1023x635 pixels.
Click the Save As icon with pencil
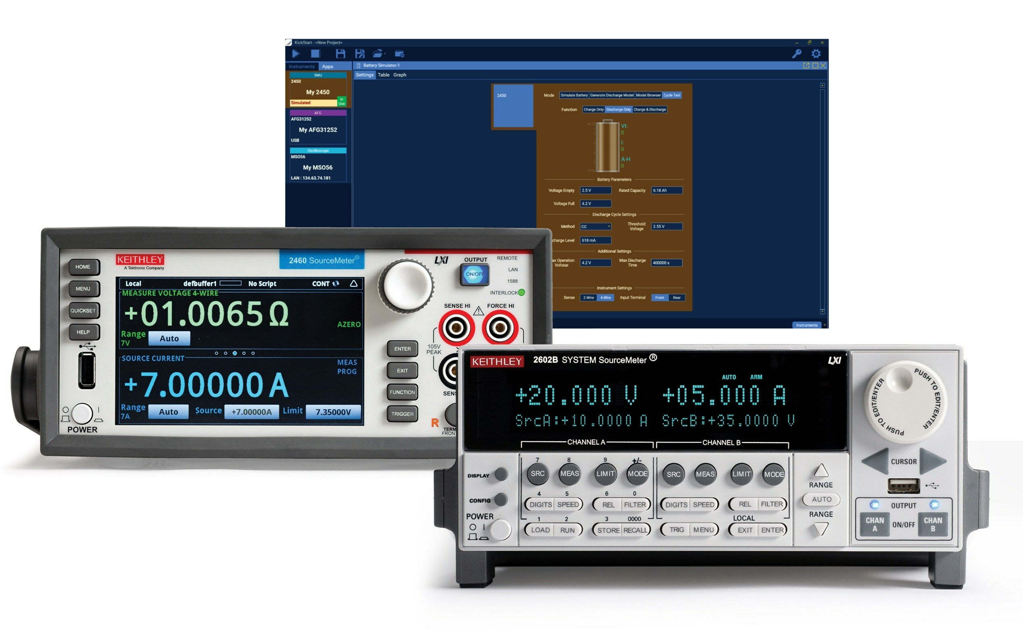(360, 53)
